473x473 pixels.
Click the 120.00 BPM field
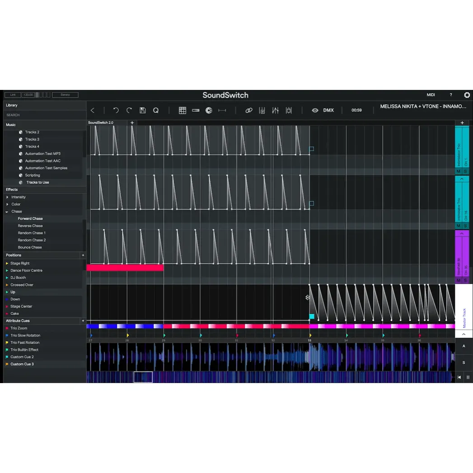coord(28,95)
